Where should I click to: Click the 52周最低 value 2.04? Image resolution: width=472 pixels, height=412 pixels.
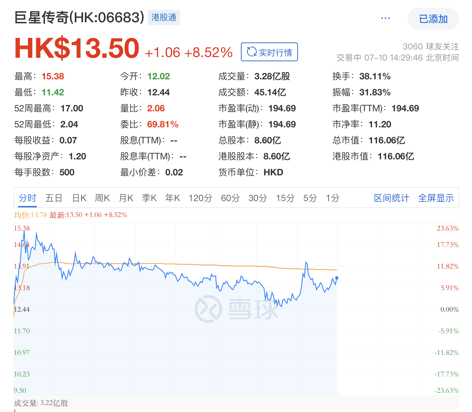coord(69,124)
